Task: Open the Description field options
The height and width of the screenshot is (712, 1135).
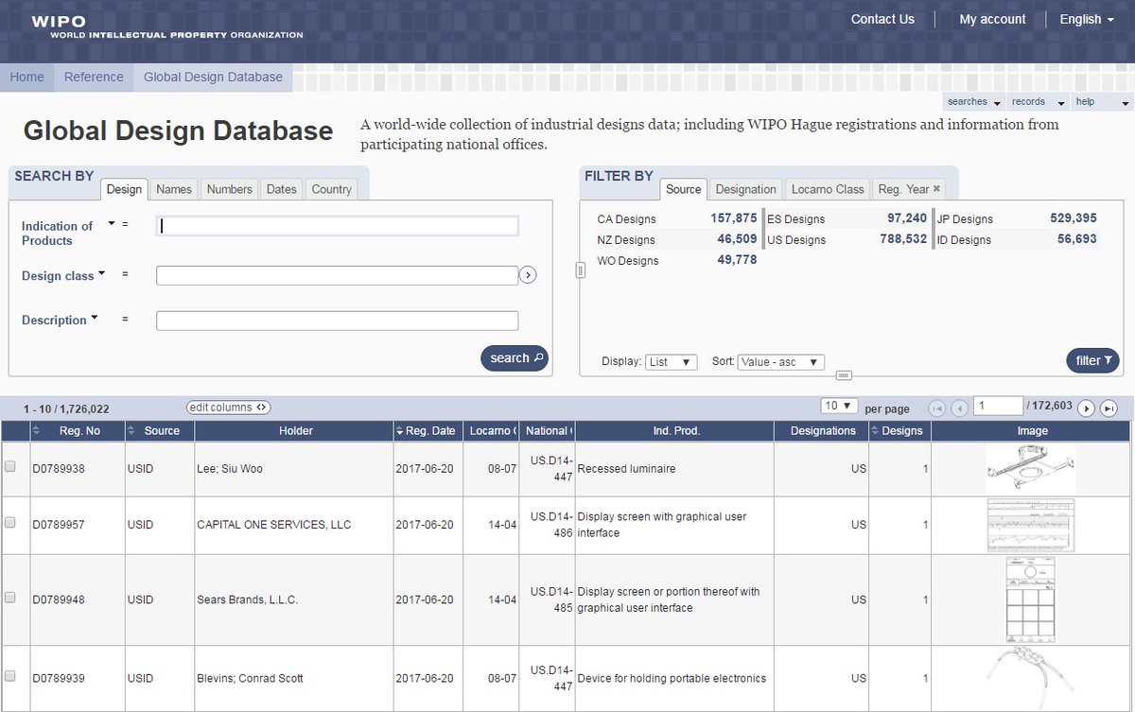Action: tap(94, 319)
